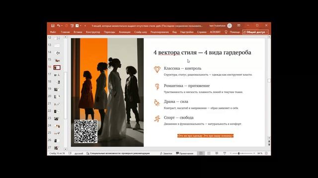
Task: Click the lightbulb Помощник icon
Action: coord(226,32)
